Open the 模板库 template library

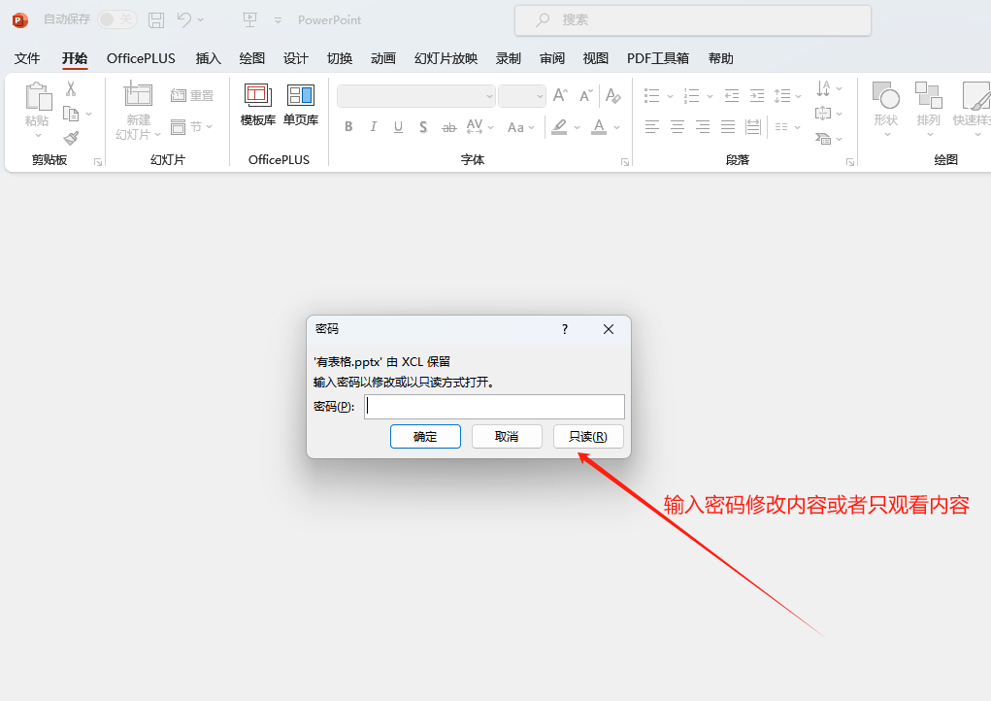pos(258,105)
